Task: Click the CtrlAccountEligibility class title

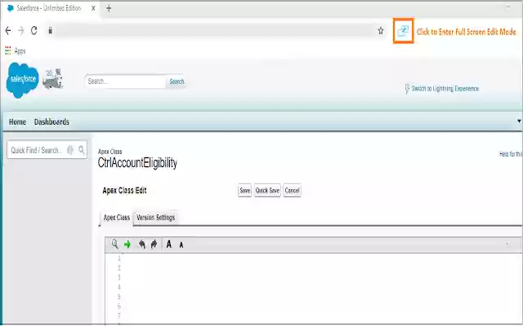Action: tap(137, 163)
